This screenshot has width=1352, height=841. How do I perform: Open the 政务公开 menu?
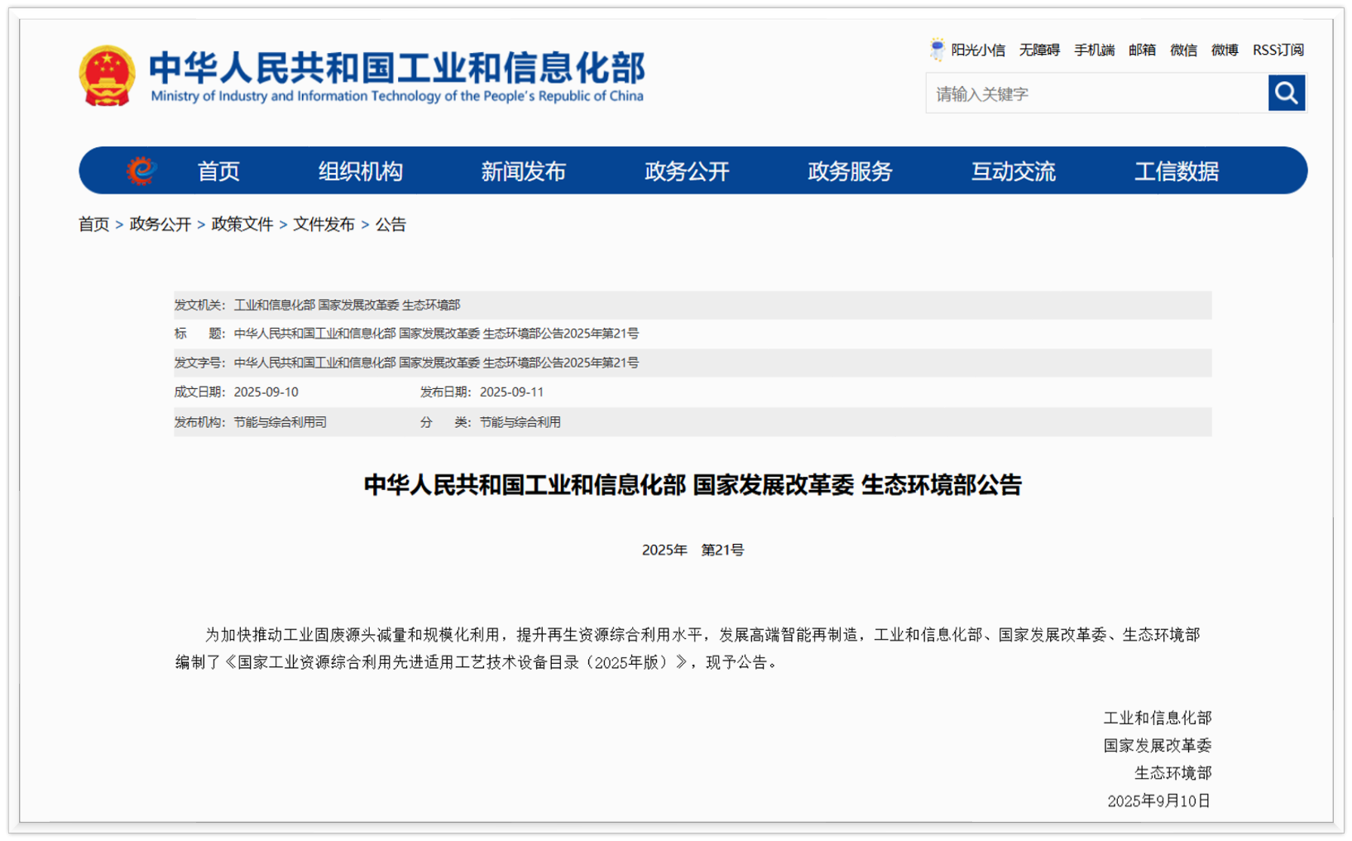point(685,171)
